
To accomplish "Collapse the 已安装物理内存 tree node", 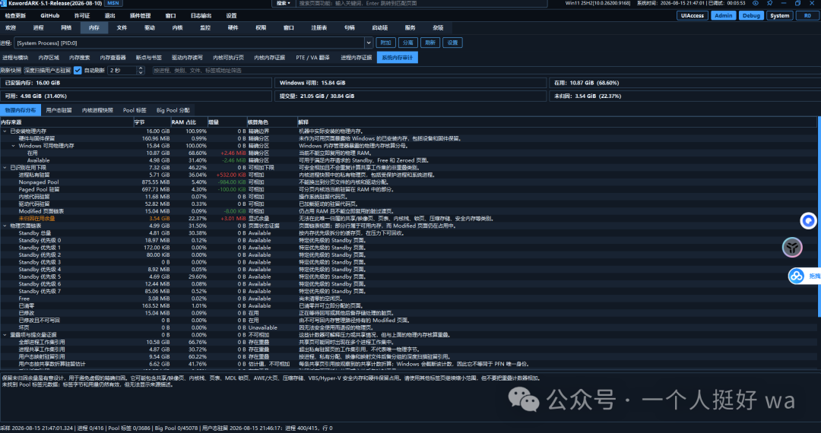I will 5,131.
